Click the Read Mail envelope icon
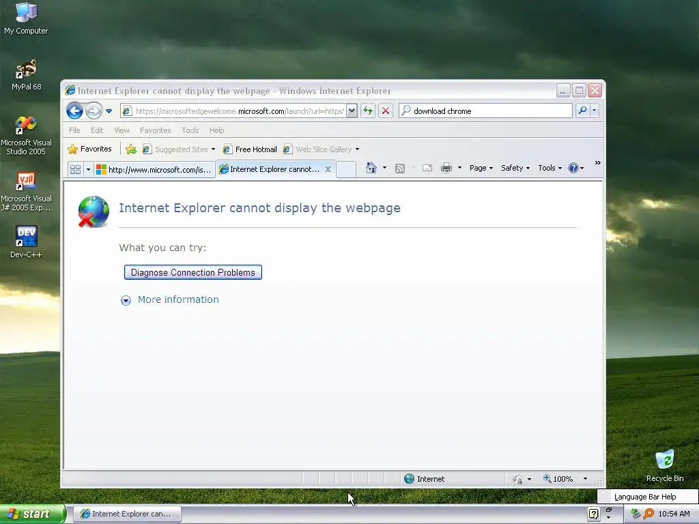The image size is (699, 524). [x=427, y=168]
